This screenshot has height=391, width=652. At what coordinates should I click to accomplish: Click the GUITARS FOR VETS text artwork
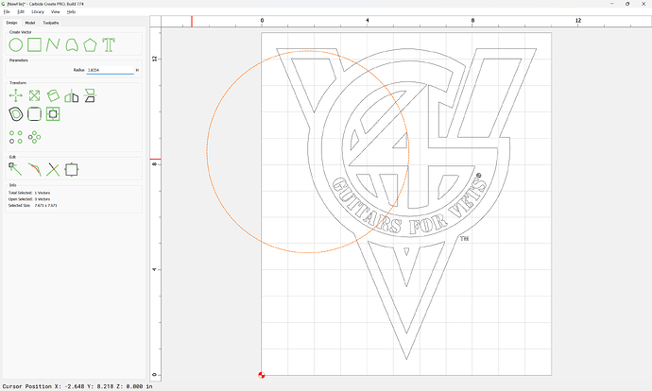point(409,208)
